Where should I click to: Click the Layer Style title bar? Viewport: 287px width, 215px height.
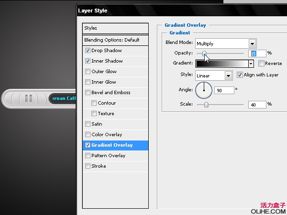182,11
